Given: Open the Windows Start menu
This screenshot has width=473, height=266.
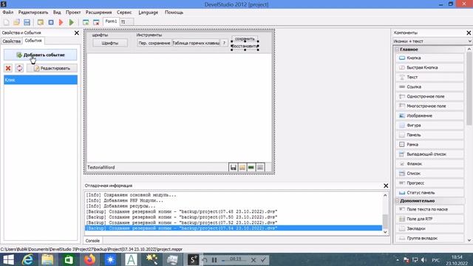Looking at the screenshot, I should coord(8,259).
